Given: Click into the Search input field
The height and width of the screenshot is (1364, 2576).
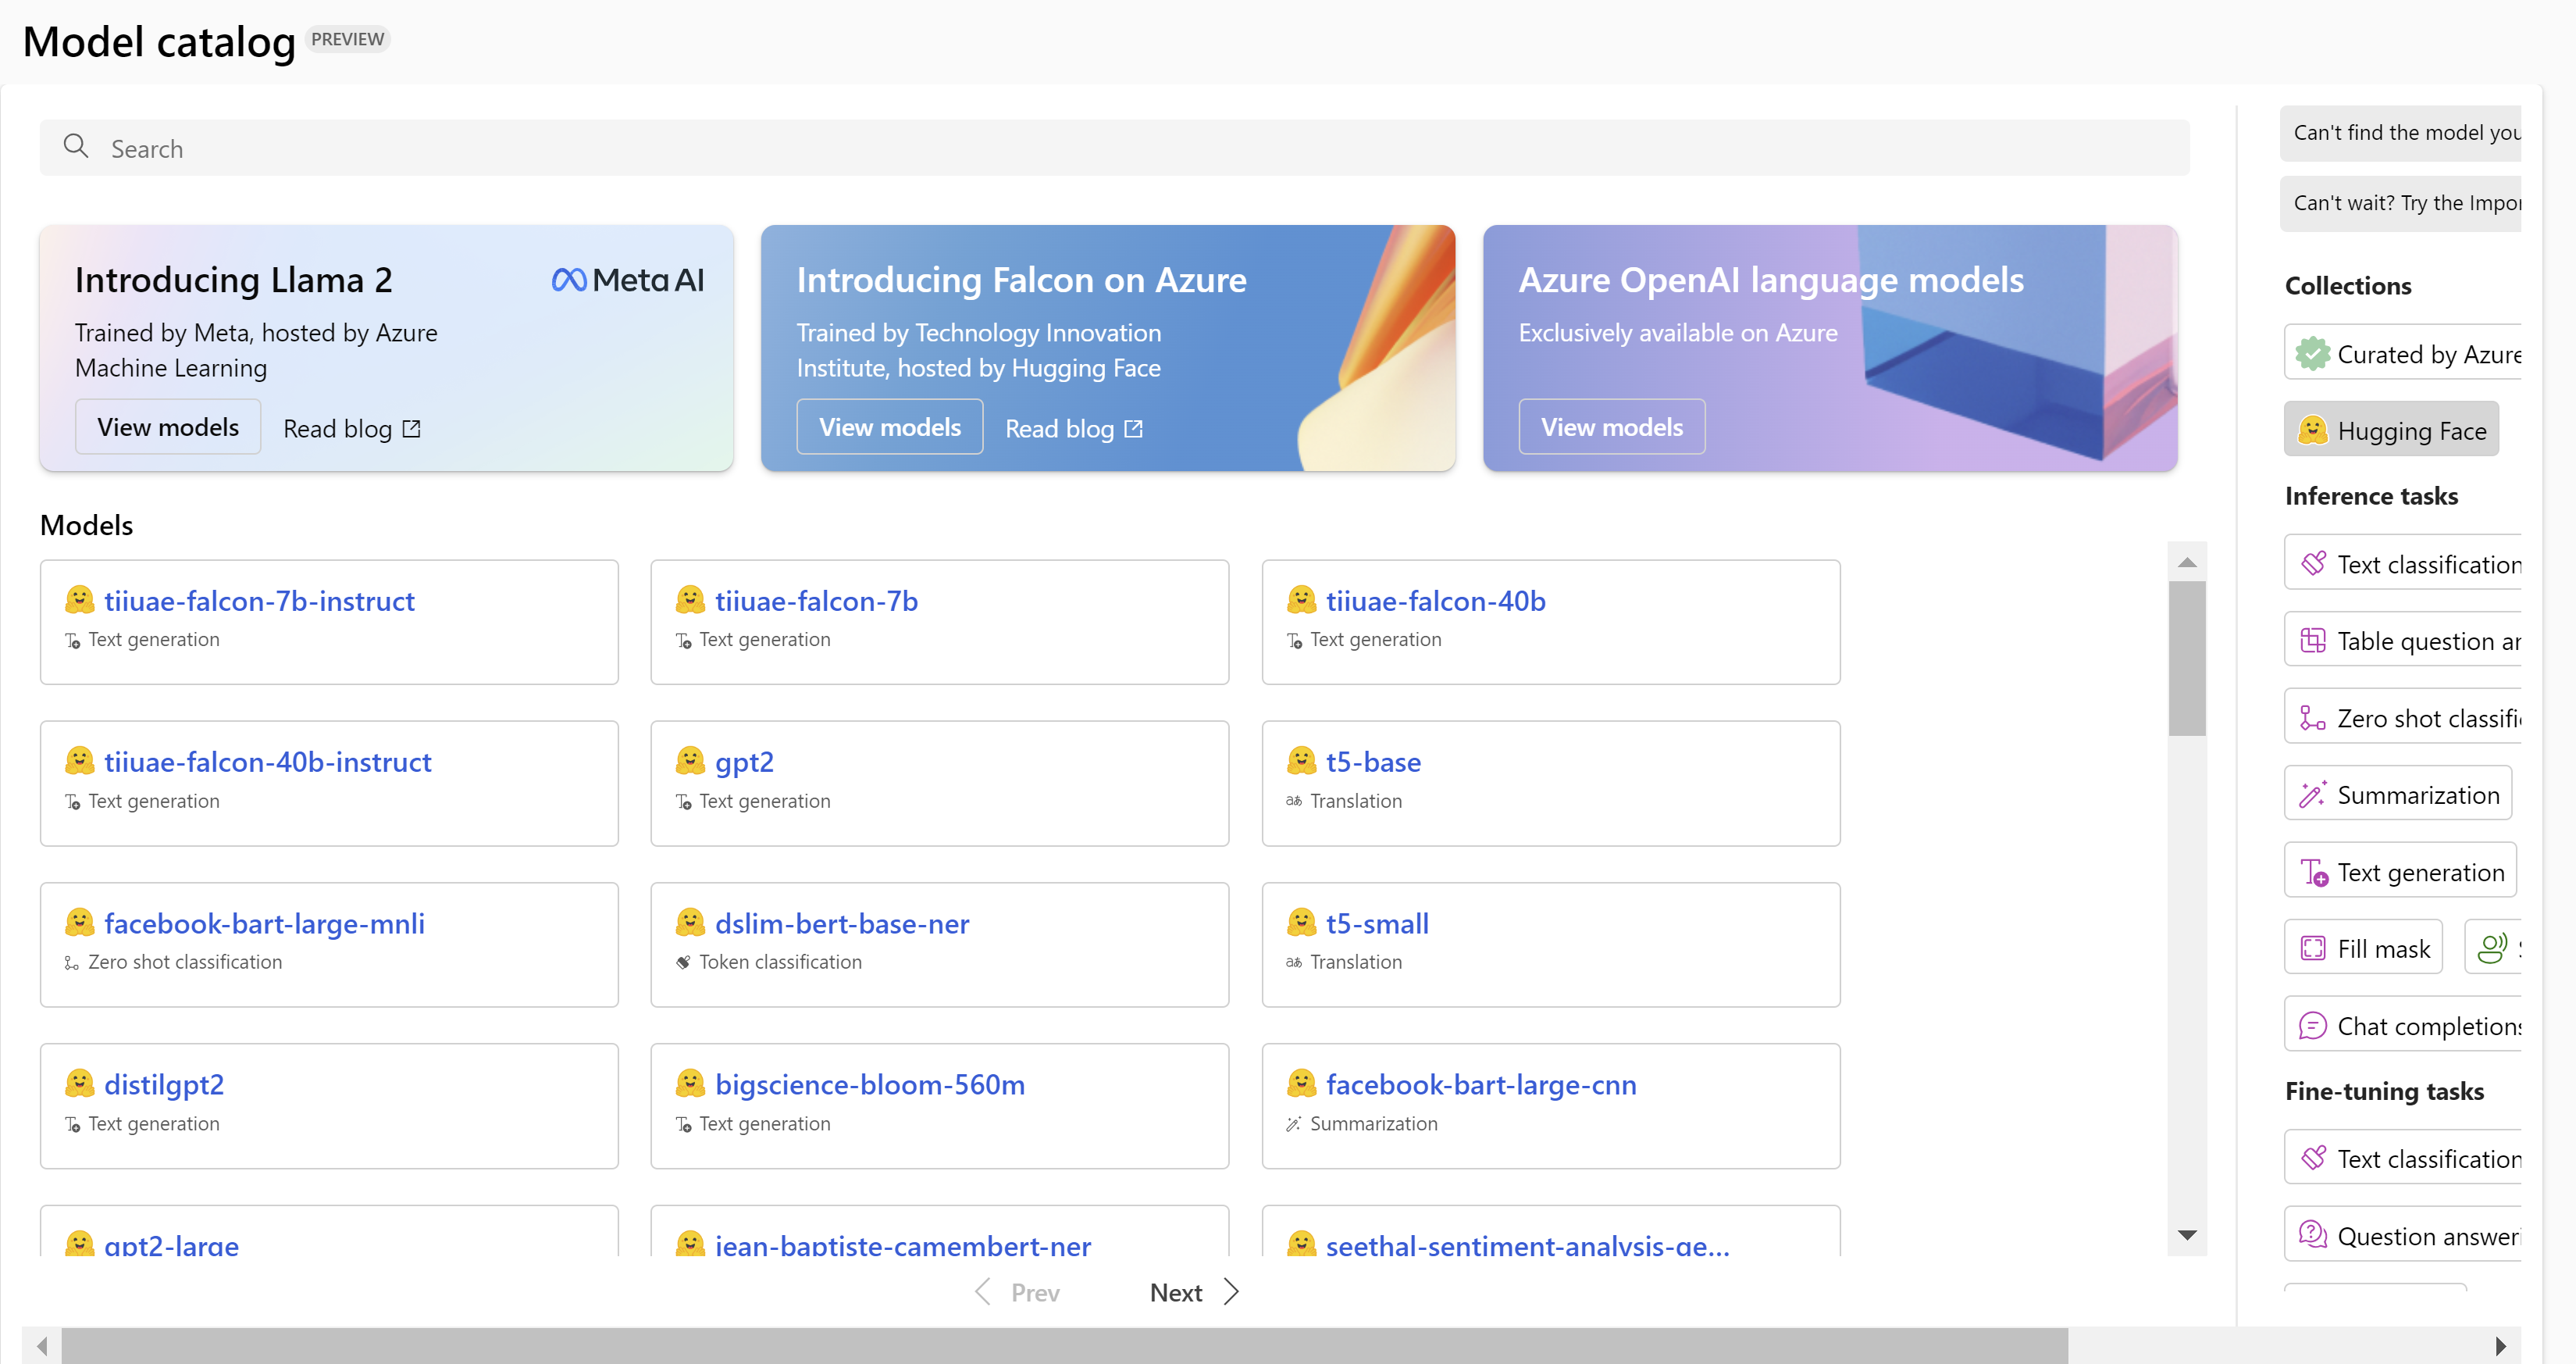Looking at the screenshot, I should 1100,148.
